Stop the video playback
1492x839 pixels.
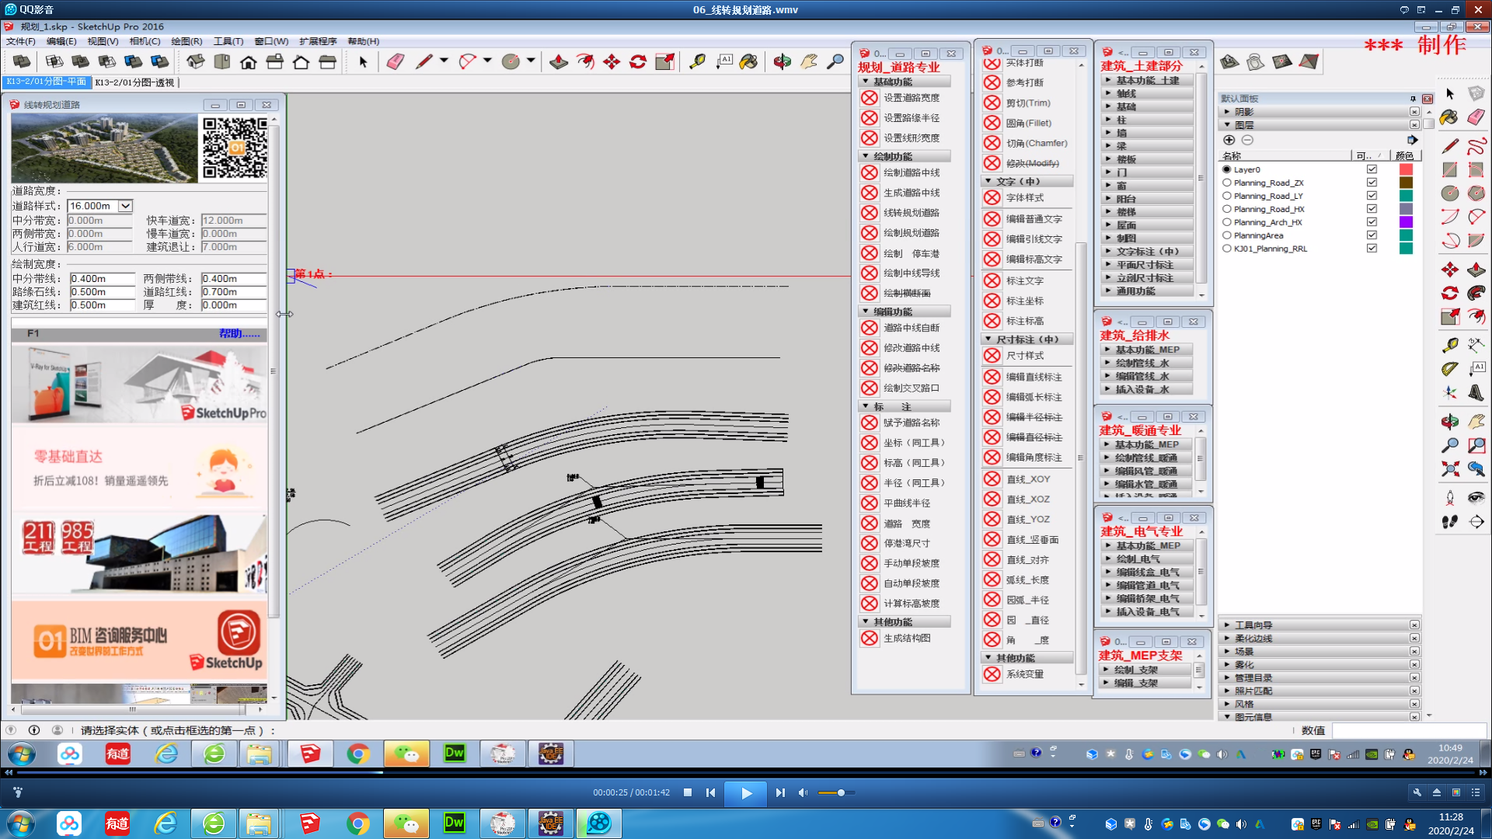pyautogui.click(x=688, y=792)
